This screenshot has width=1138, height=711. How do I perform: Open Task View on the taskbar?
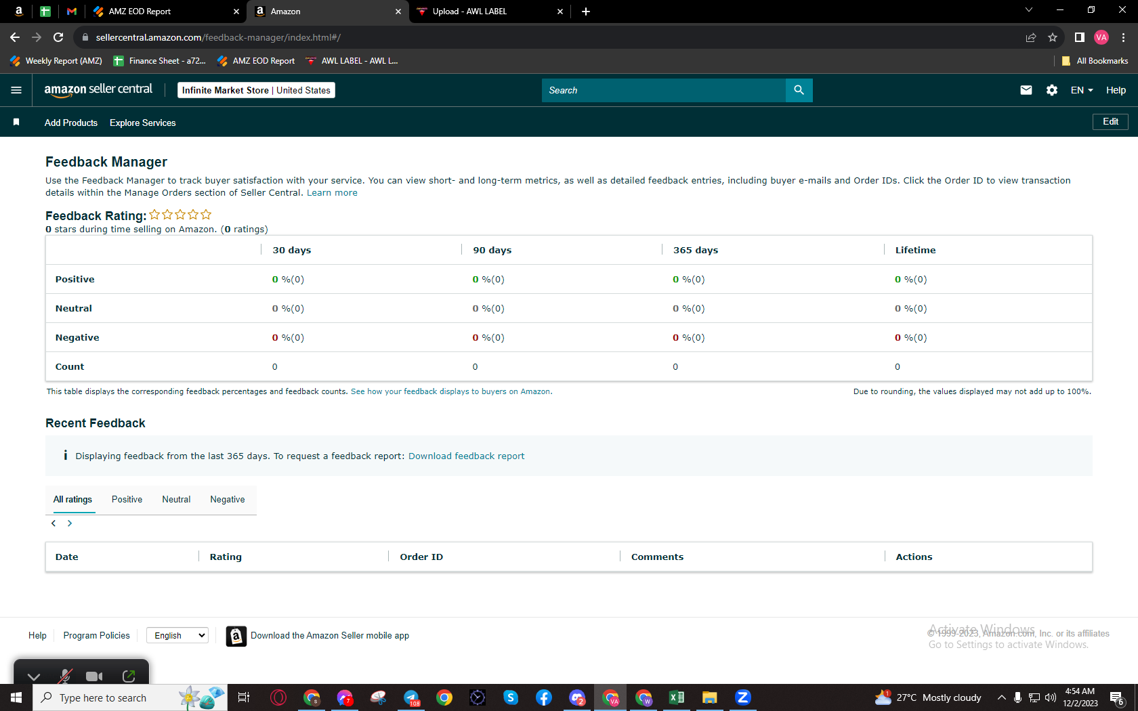click(244, 697)
